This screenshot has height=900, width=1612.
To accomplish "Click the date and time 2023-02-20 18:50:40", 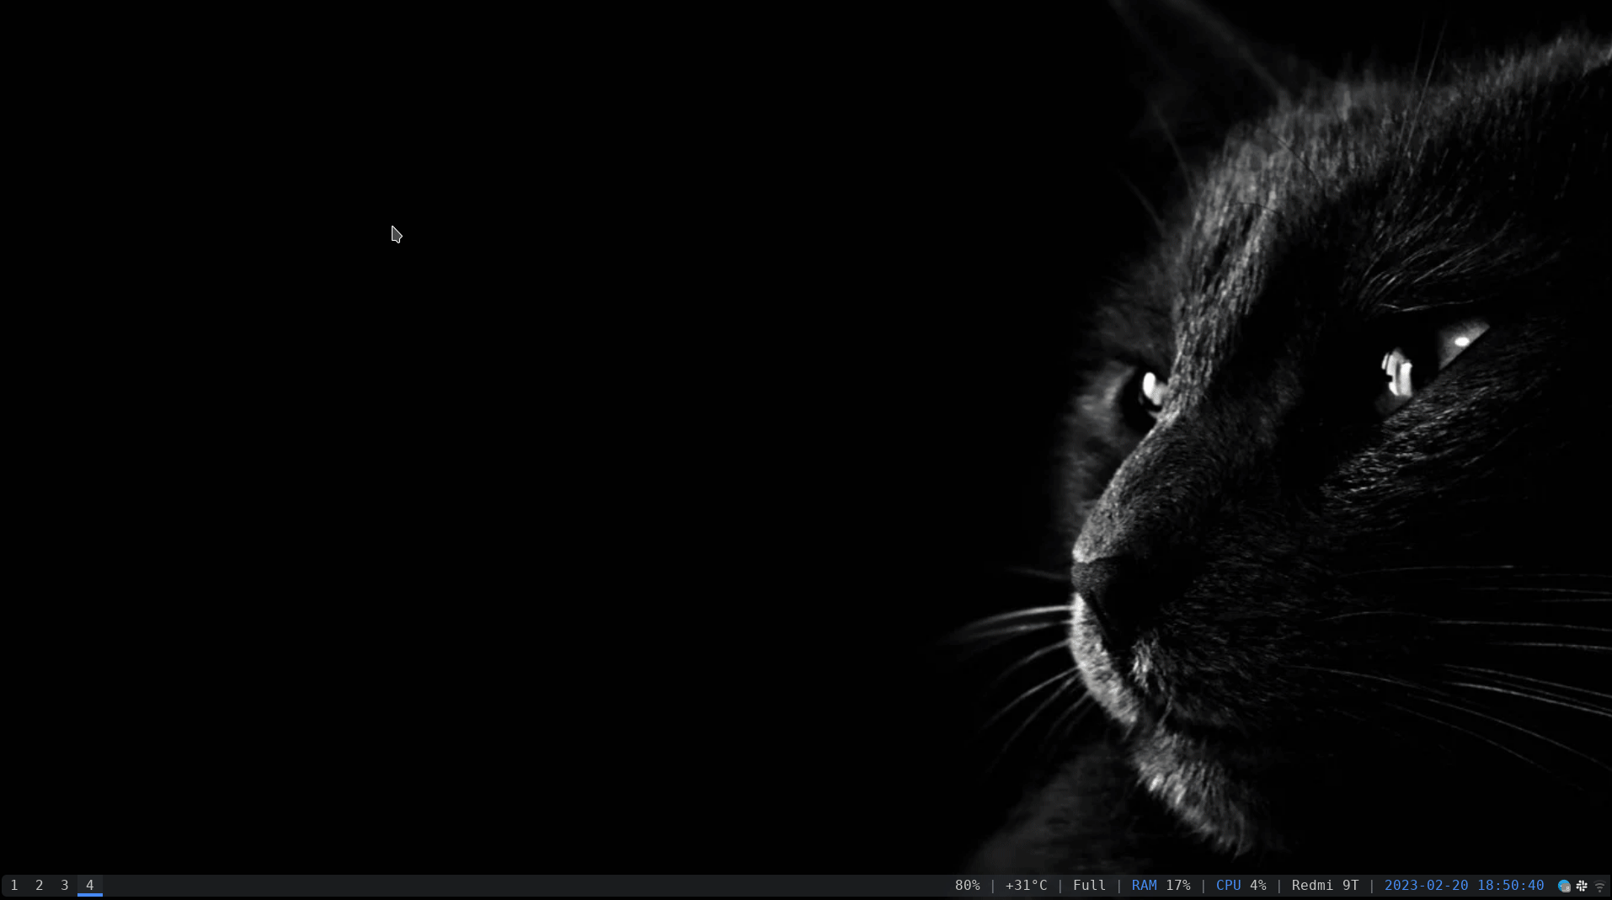I will (1464, 886).
